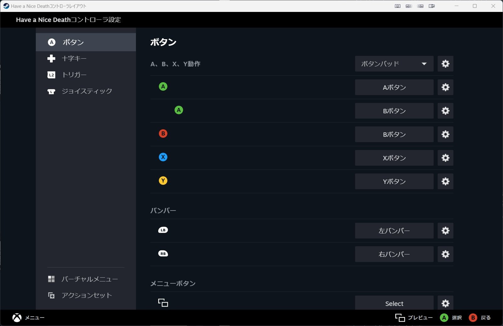
Task: Open gear settings beside Yボタン
Action: click(x=446, y=181)
